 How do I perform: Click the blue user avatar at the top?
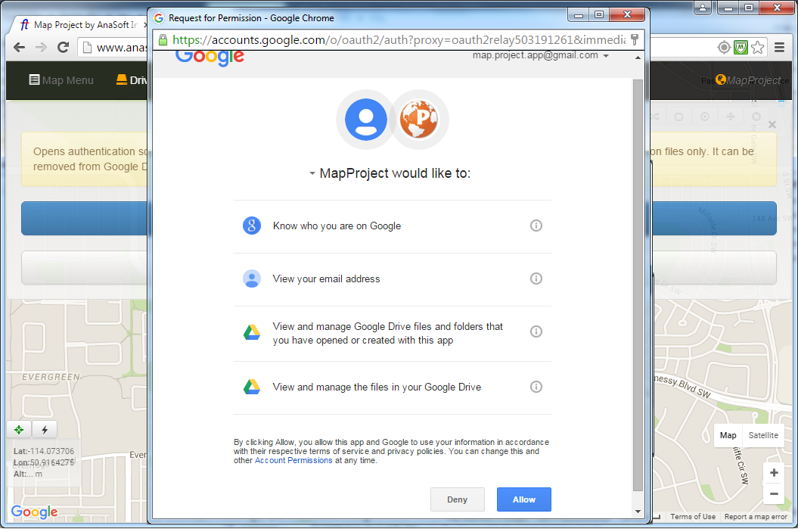[366, 120]
